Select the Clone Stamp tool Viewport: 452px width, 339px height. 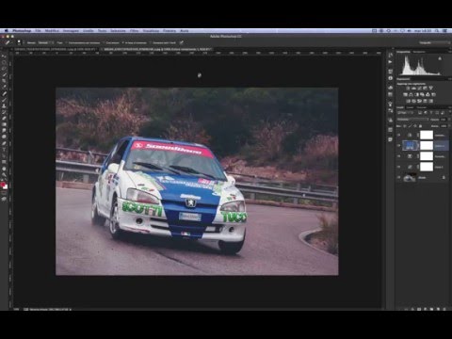click(x=4, y=106)
